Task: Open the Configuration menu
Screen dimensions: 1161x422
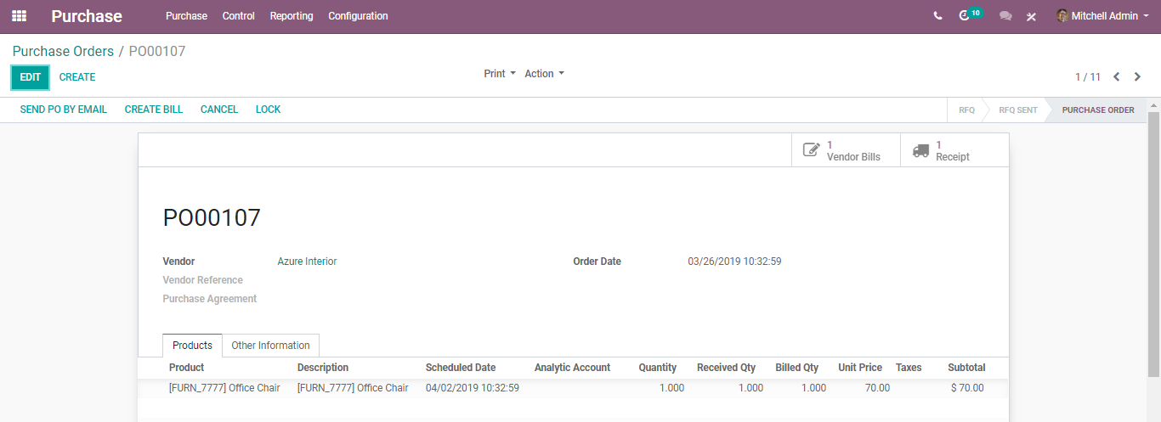Action: pyautogui.click(x=358, y=16)
